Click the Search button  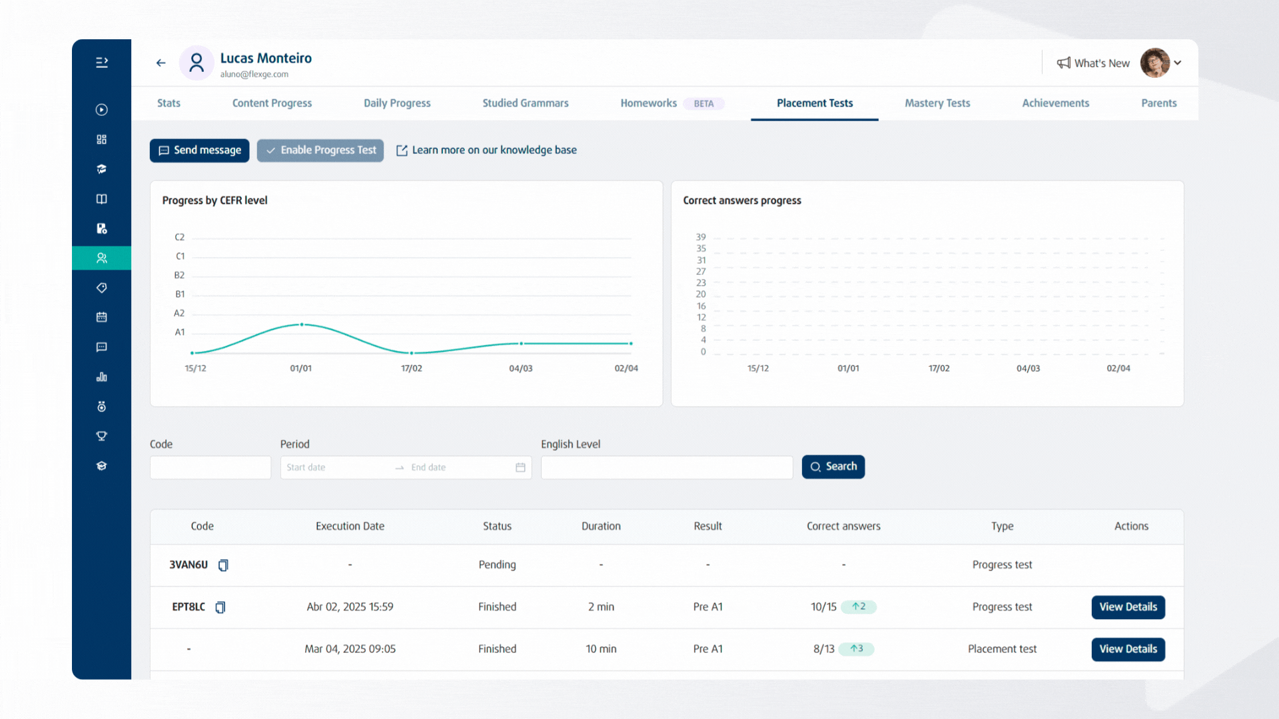tap(833, 467)
